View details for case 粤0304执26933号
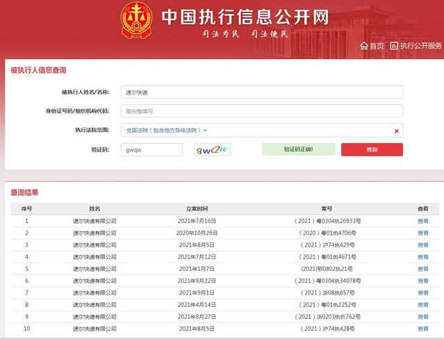 coord(422,221)
